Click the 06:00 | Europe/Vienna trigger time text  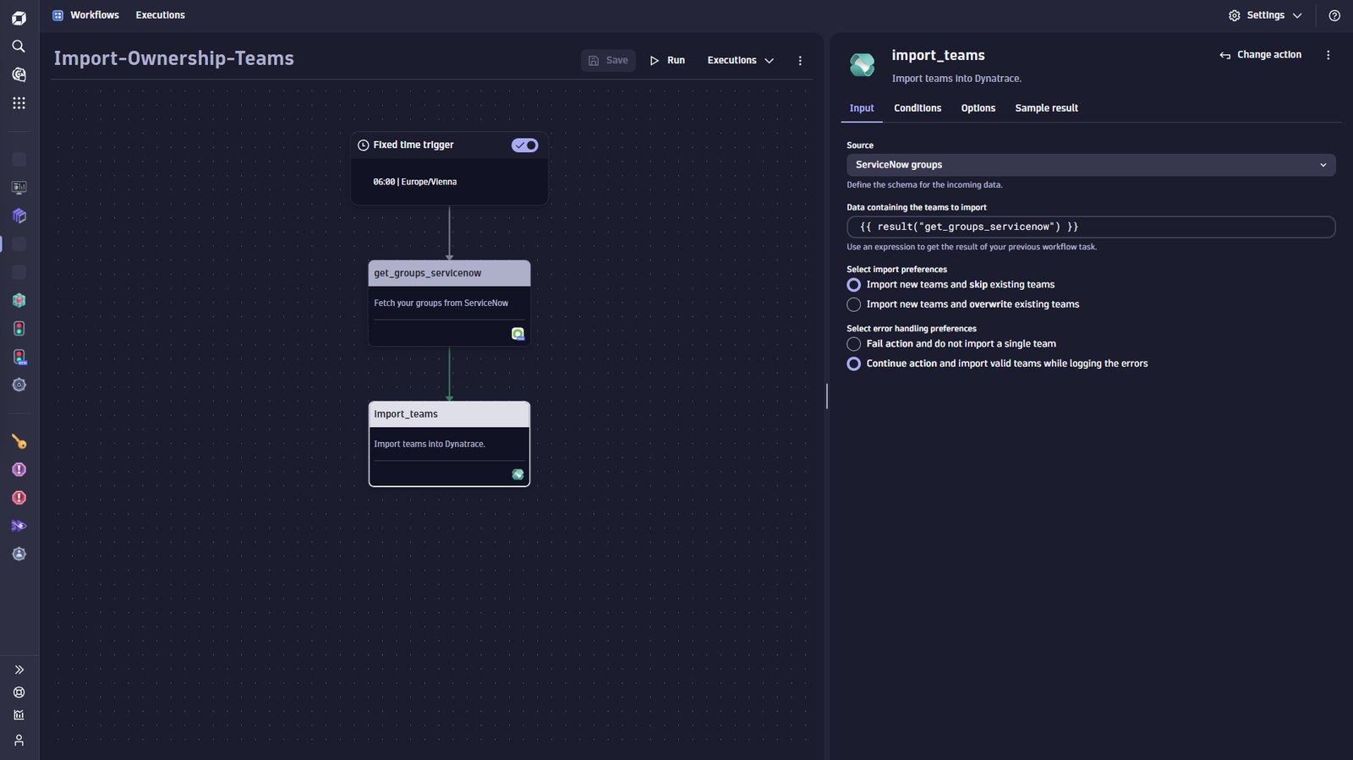414,182
